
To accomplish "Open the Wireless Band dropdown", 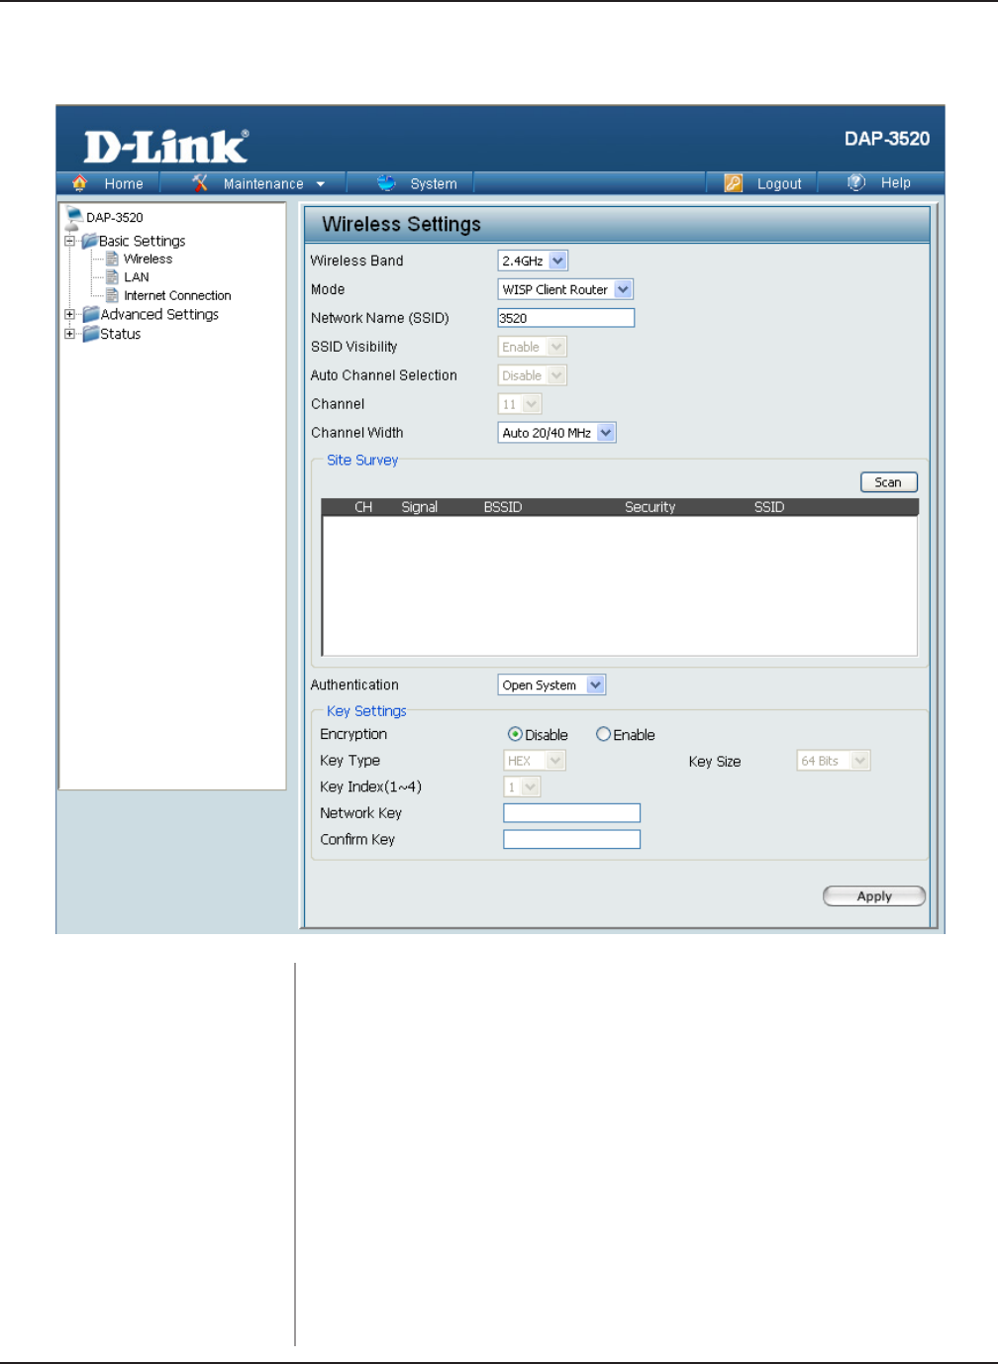I will coord(533,261).
